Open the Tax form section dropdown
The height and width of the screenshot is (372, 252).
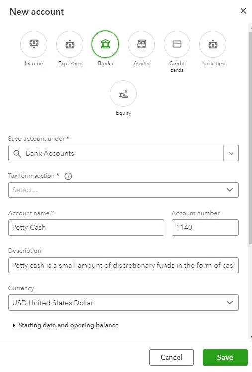pos(123,190)
